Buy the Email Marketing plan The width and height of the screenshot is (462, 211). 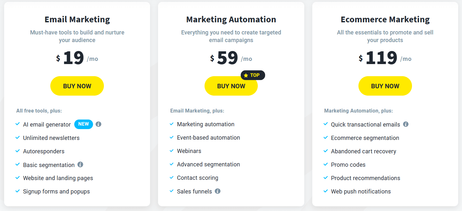[x=77, y=86]
